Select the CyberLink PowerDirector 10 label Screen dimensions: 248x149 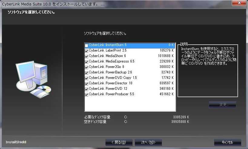[111, 83]
